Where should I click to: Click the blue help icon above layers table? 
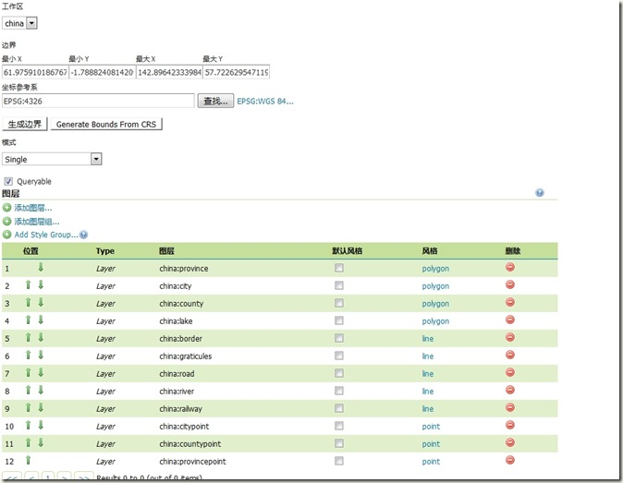(539, 194)
